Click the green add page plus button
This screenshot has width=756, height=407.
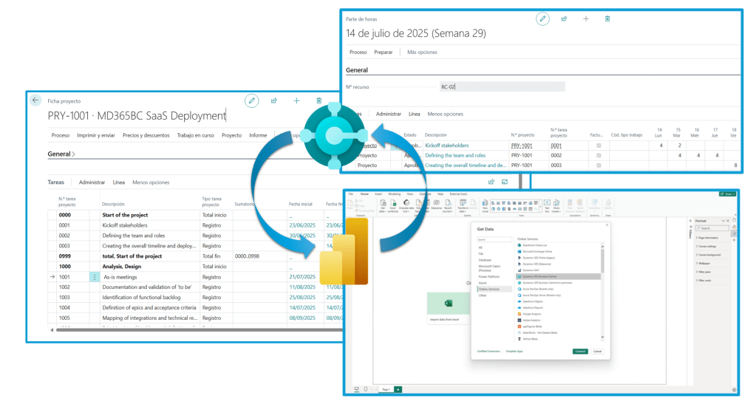398,389
